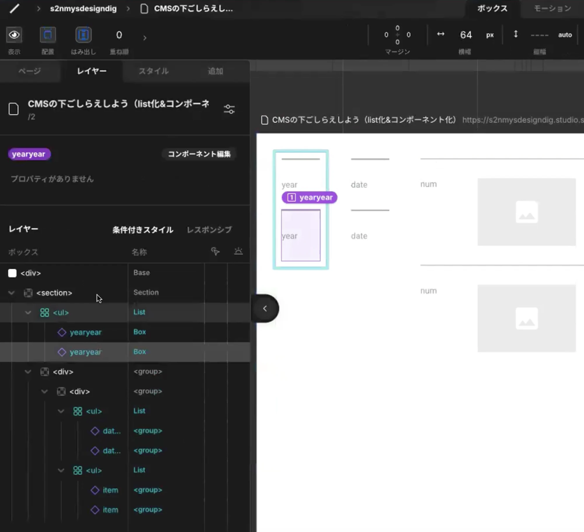
Task: Switch to the レスポンシブ view
Action: [209, 230]
